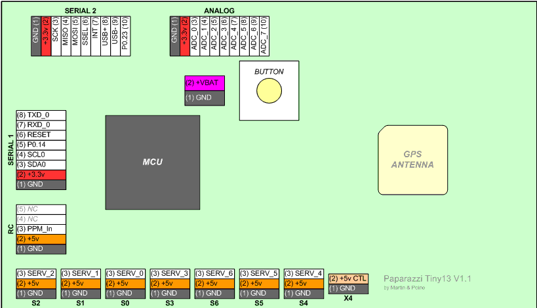537x308 pixels.
Task: Click the (1) GND pin on S5
Action: tap(259, 294)
